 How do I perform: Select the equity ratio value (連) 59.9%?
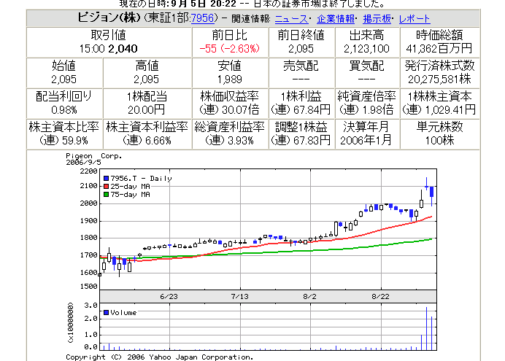click(63, 141)
